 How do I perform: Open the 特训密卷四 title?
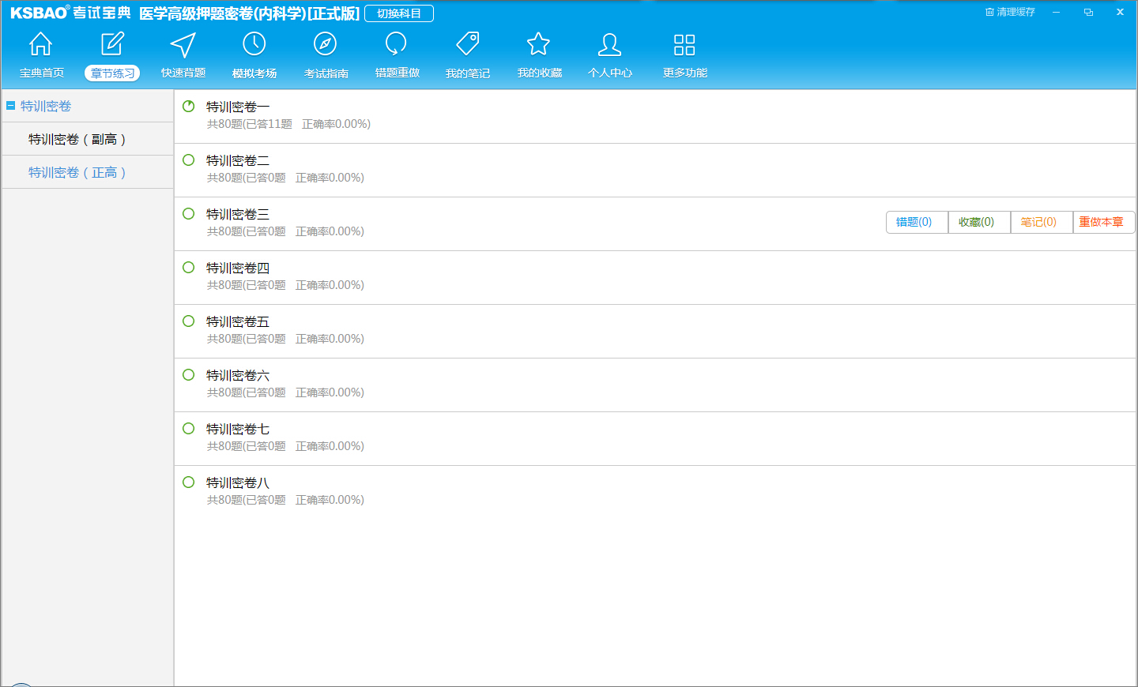tap(238, 268)
